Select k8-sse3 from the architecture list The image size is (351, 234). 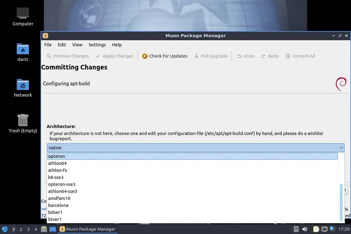192,177
